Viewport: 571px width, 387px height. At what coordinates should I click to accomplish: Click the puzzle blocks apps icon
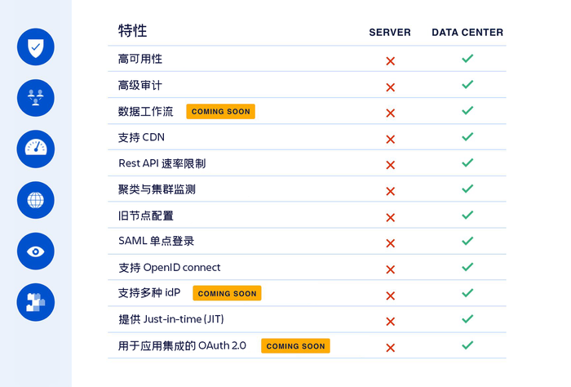[36, 302]
